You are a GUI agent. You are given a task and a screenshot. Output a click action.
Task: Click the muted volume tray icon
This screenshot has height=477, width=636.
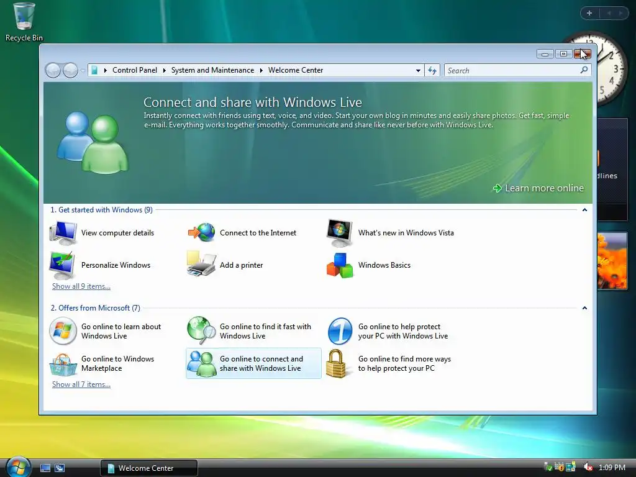click(588, 467)
